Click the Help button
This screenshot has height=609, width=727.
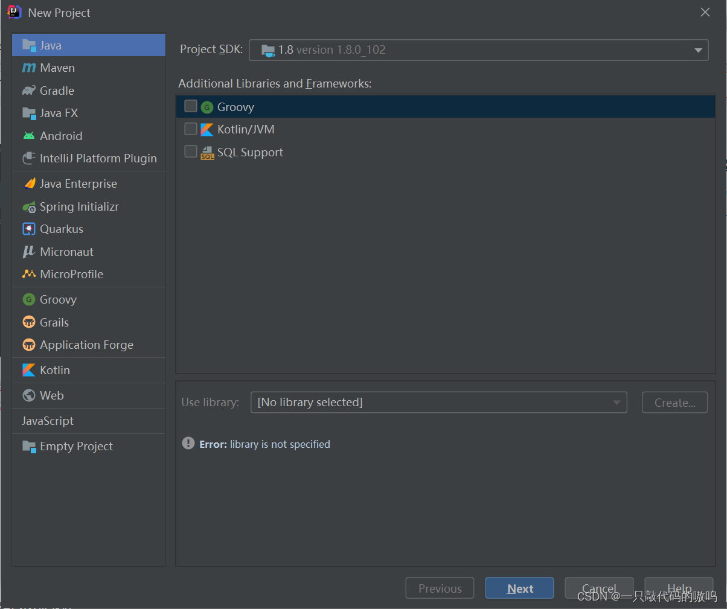(679, 588)
